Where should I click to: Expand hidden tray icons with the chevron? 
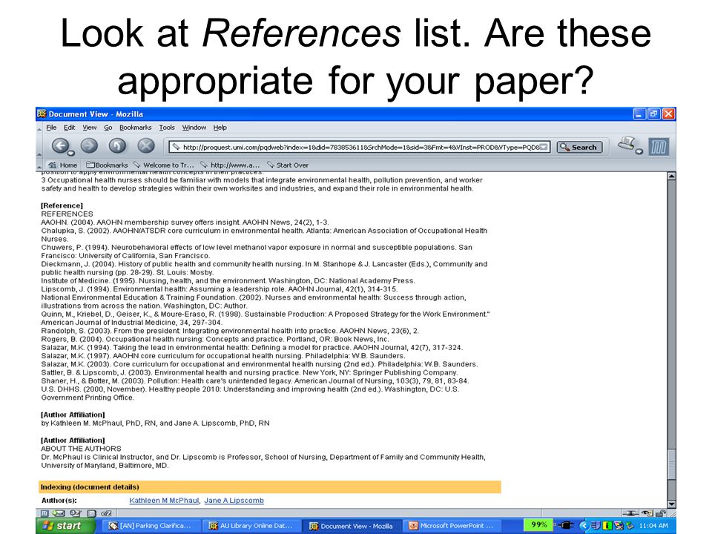pyautogui.click(x=584, y=526)
